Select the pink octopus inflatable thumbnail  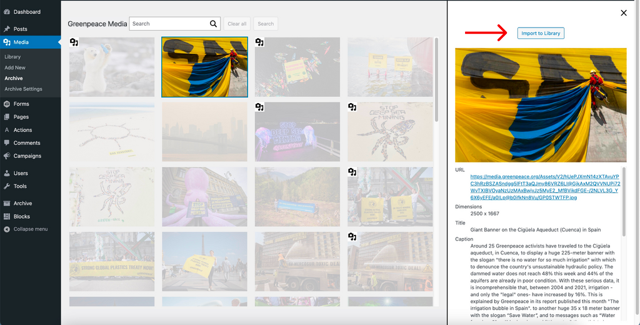204,197
